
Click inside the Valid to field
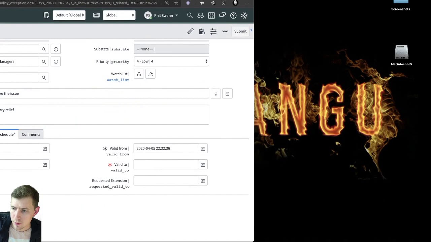tap(166, 165)
